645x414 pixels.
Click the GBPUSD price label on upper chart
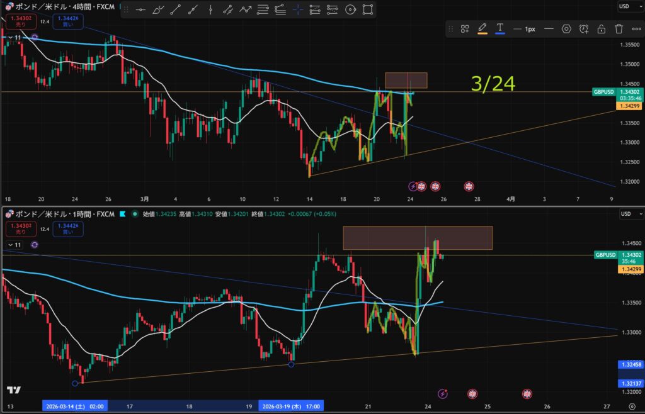pos(603,92)
